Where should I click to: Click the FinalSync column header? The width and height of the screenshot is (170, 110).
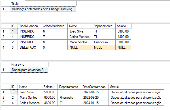pyautogui.click(x=29, y=64)
